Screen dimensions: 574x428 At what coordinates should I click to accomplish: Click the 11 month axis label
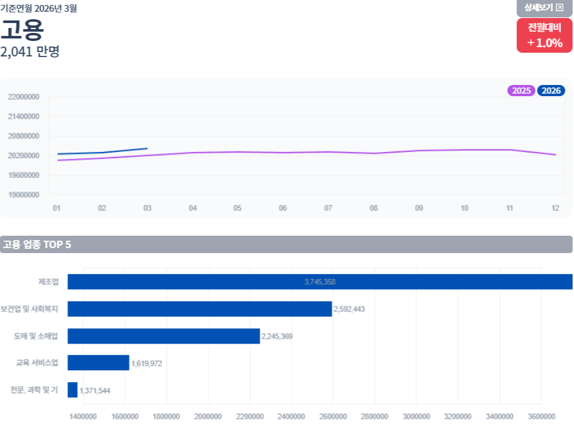(509, 208)
